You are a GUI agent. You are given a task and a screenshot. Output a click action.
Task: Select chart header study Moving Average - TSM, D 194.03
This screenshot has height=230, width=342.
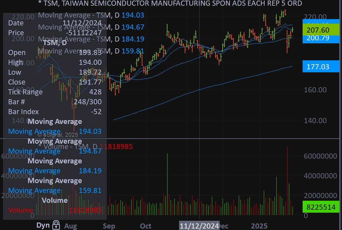click(91, 15)
